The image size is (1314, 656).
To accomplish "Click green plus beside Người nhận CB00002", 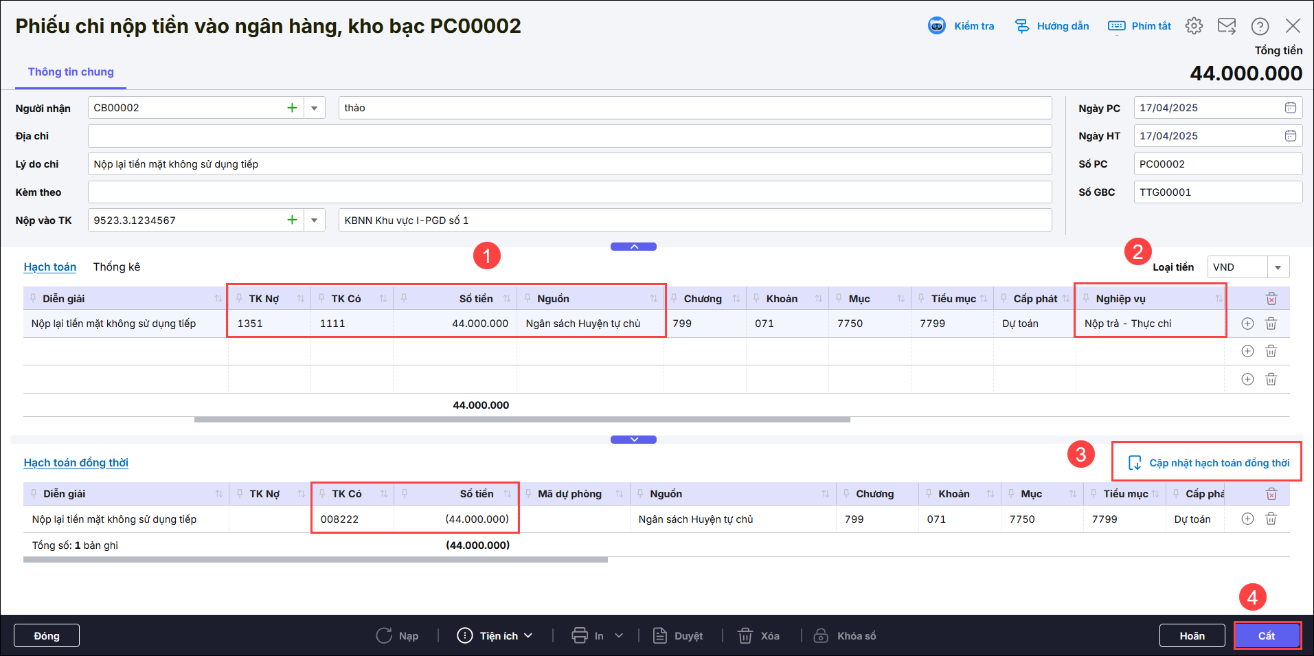I will click(292, 108).
